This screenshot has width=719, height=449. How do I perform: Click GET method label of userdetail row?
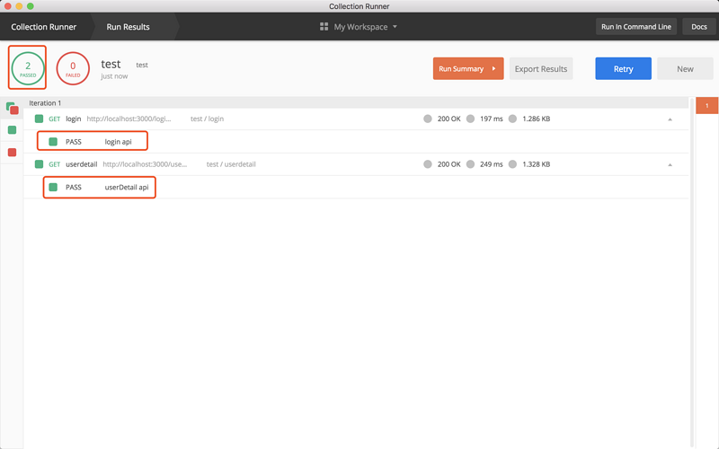(55, 164)
